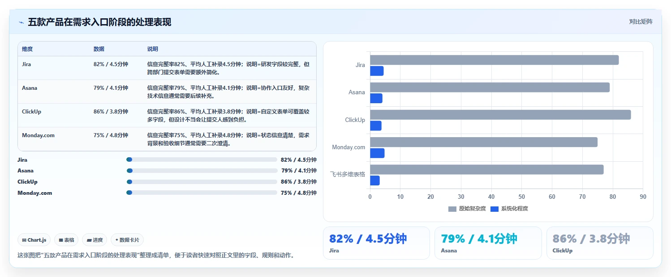671x277 pixels.
Task: Click the Monday.com description starting 信息完整率75%
Action: tap(228, 139)
